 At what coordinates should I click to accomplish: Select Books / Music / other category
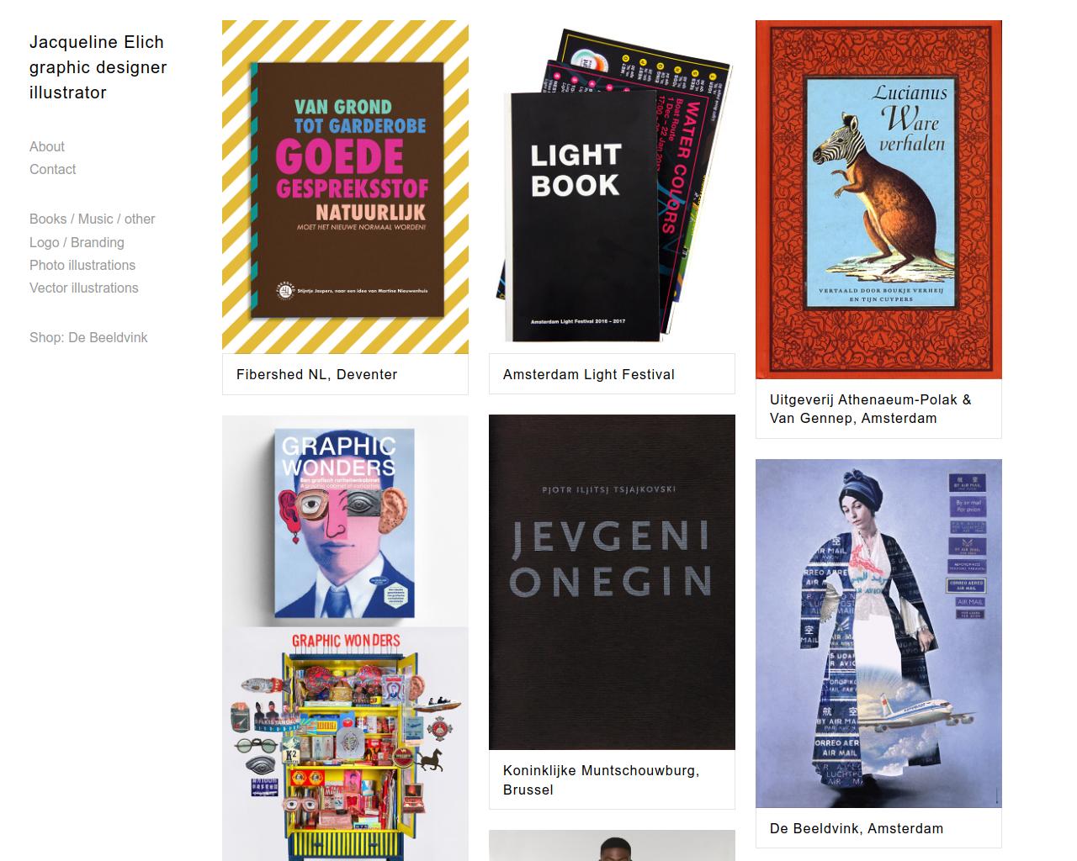tap(93, 219)
